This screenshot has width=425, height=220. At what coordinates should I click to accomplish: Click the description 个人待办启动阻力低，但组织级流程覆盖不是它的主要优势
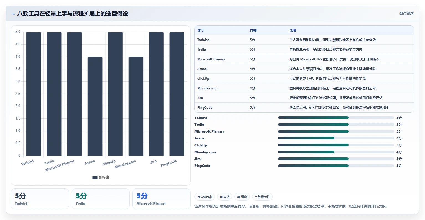click(x=332, y=40)
